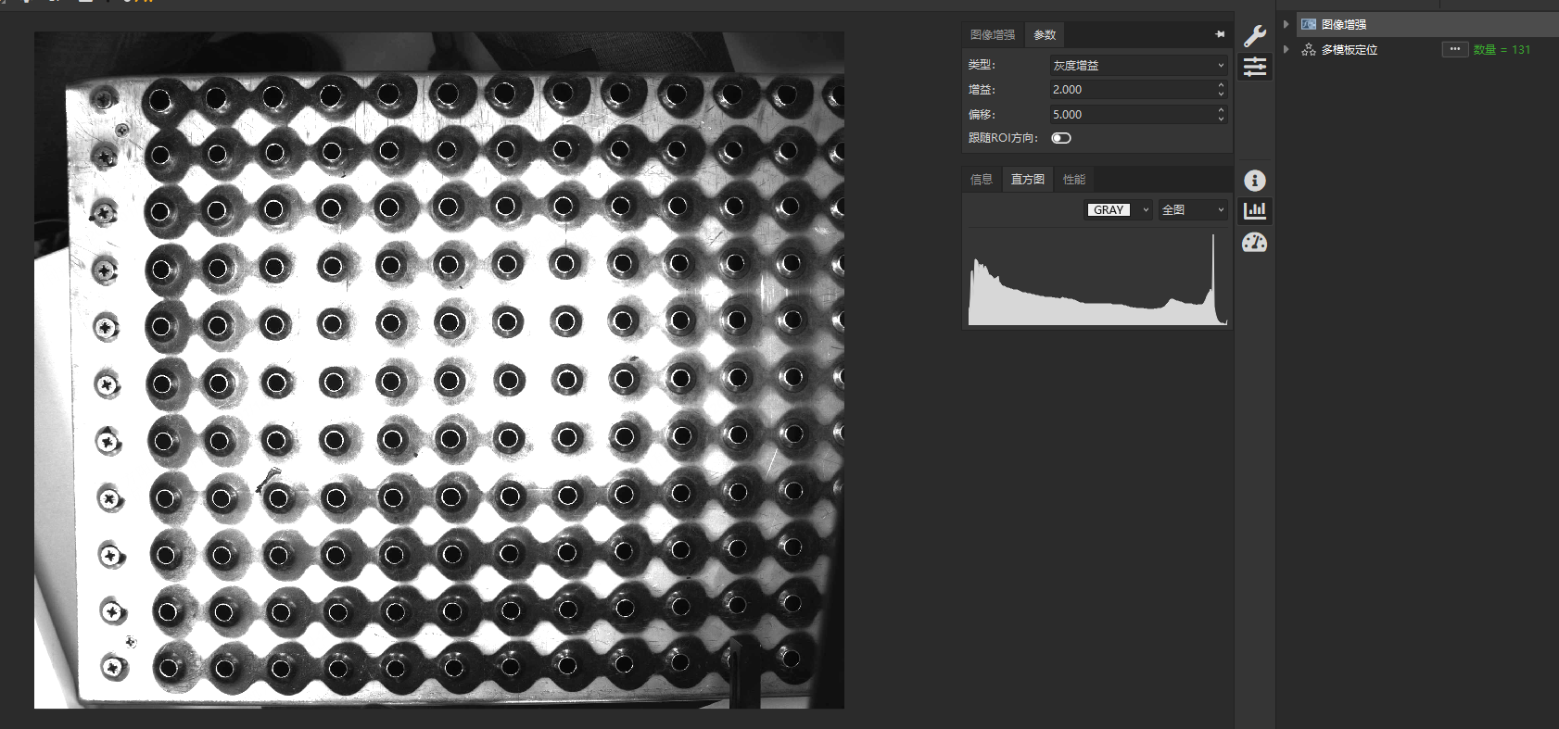Click the ellipsis button beside 多模板定位
The width and height of the screenshot is (1559, 729).
click(1454, 49)
